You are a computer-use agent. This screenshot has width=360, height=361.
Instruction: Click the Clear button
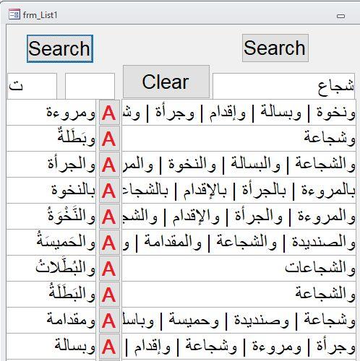tap(166, 82)
